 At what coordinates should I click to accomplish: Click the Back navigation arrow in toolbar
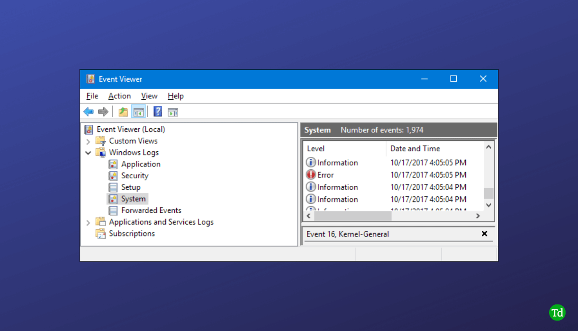88,111
